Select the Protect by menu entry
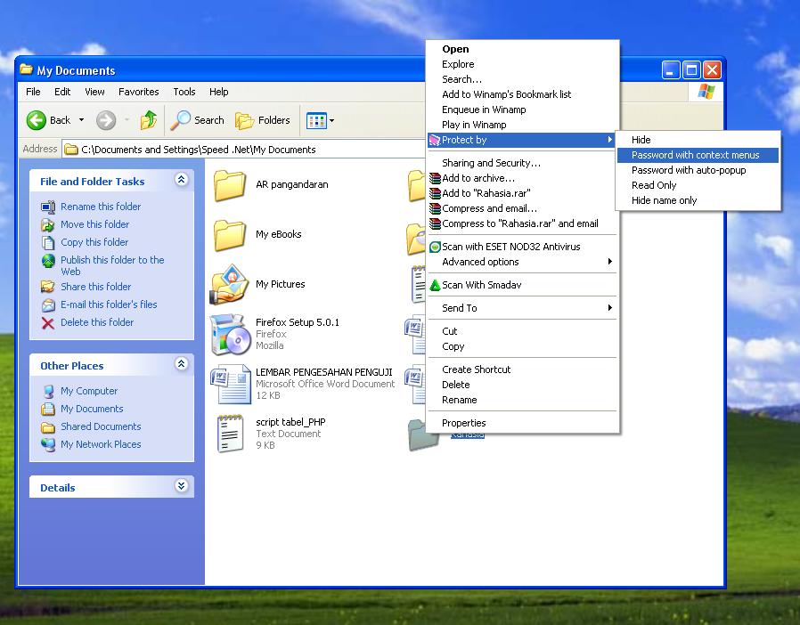Screen dimensions: 800x625 (522, 140)
